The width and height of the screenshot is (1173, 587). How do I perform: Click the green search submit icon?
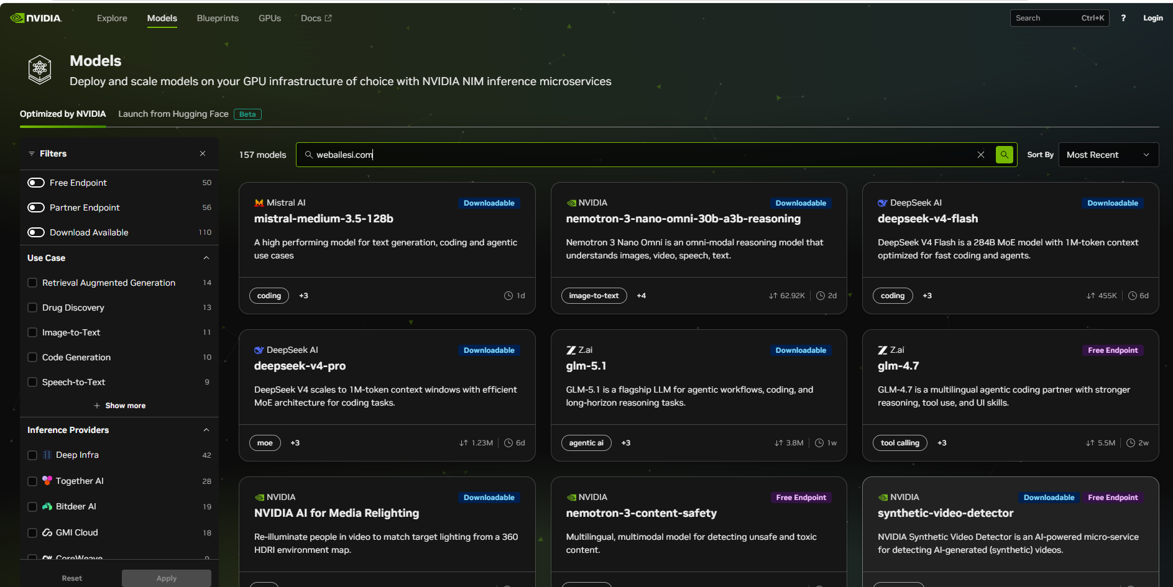(1004, 155)
